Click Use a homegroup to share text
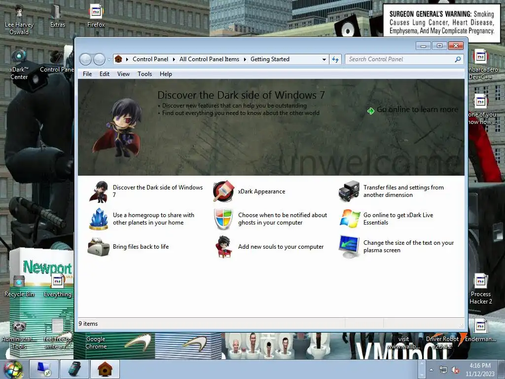 coord(154,219)
